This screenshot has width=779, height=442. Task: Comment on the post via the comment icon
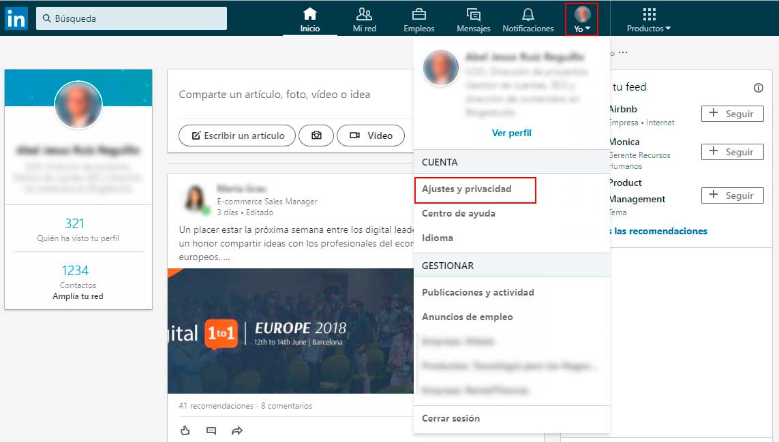[x=211, y=430]
